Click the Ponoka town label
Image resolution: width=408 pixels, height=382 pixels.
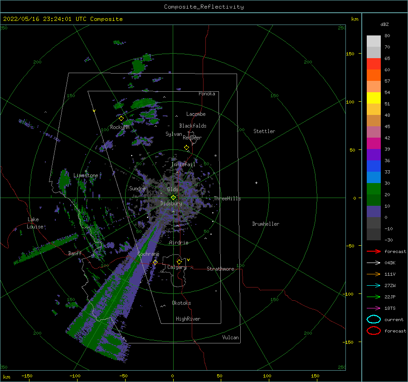[x=207, y=94]
